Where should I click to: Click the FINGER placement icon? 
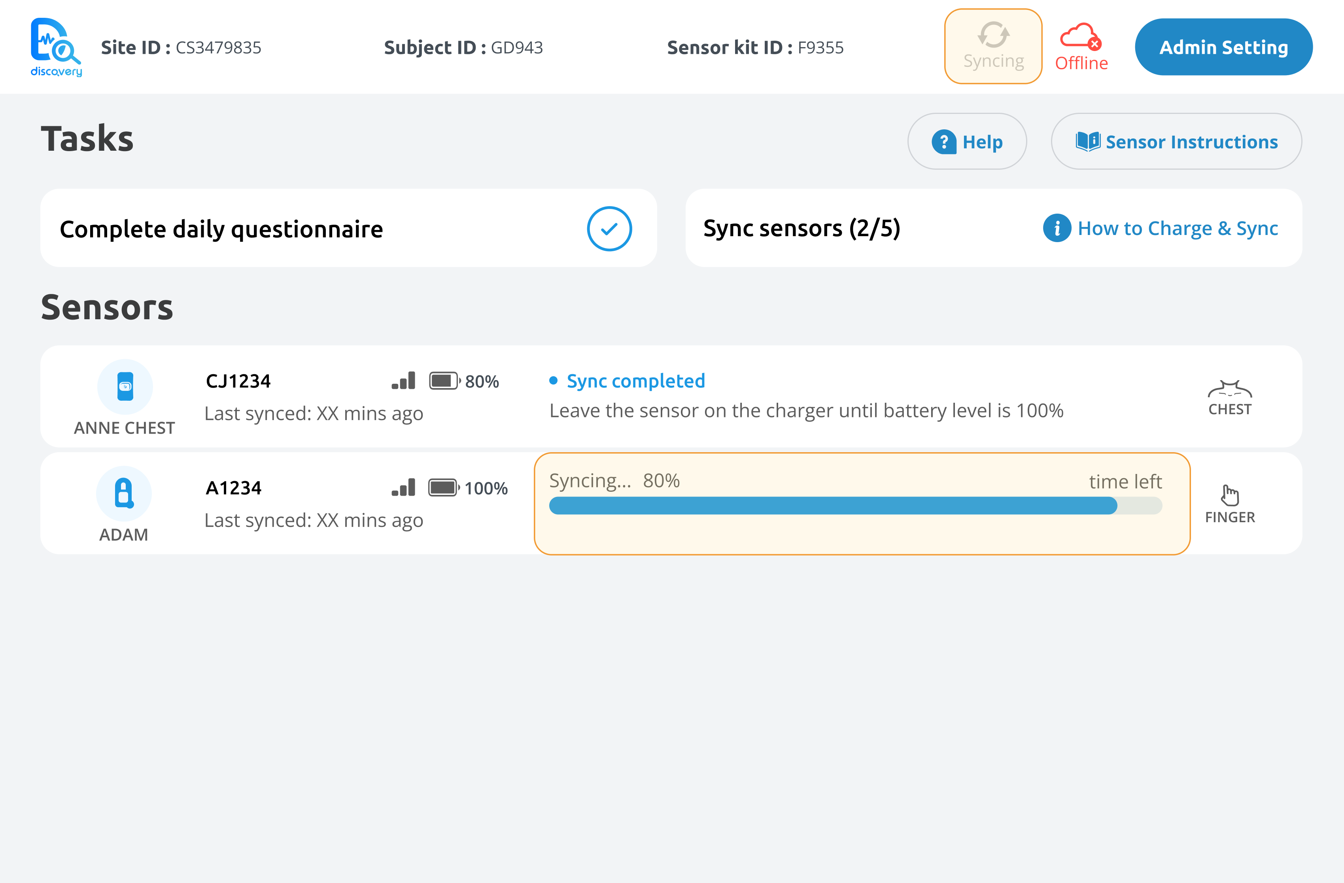click(1230, 495)
